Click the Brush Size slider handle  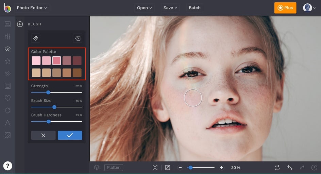(x=54, y=107)
